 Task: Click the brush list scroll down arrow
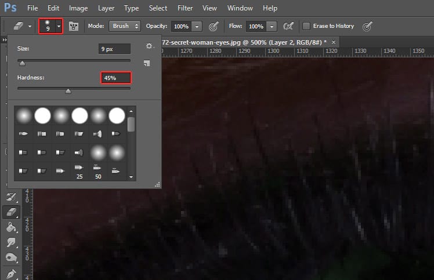(x=131, y=177)
